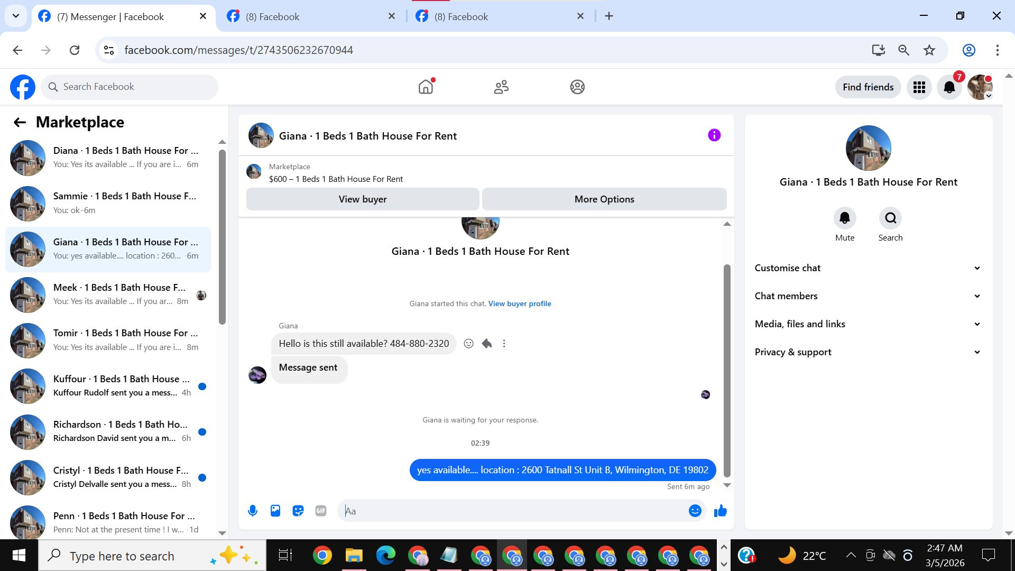The height and width of the screenshot is (571, 1015).
Task: Open Diana conversation in chat list
Action: pyautogui.click(x=108, y=158)
